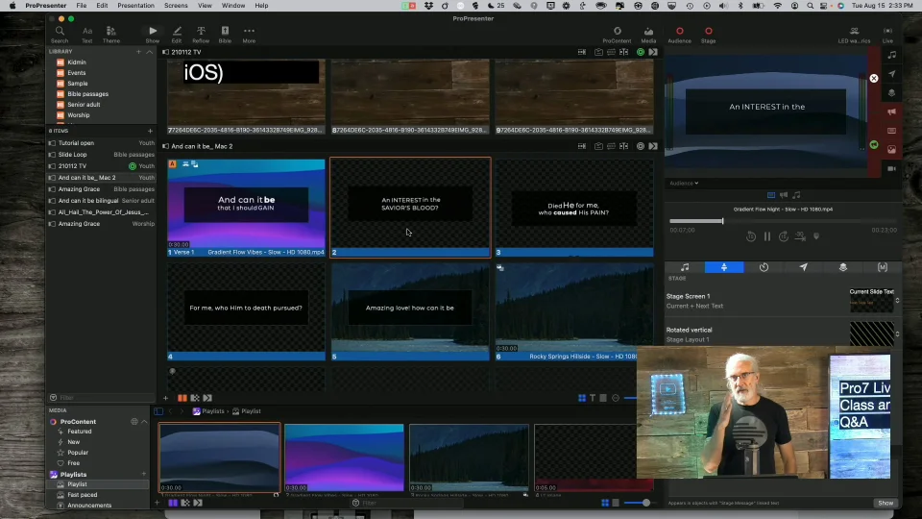Open the Audience dropdown under preview
Screen dimensions: 922x519
coord(683,183)
